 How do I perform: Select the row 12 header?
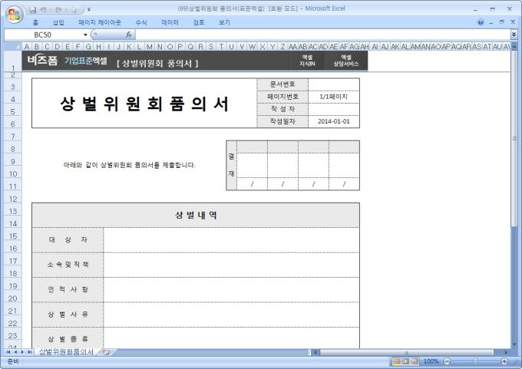point(13,199)
